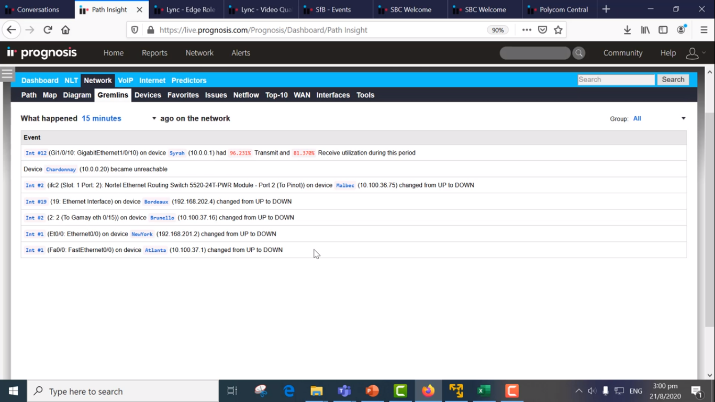The image size is (715, 402).
Task: Toggle the browser sidebar icon
Action: coord(663,30)
